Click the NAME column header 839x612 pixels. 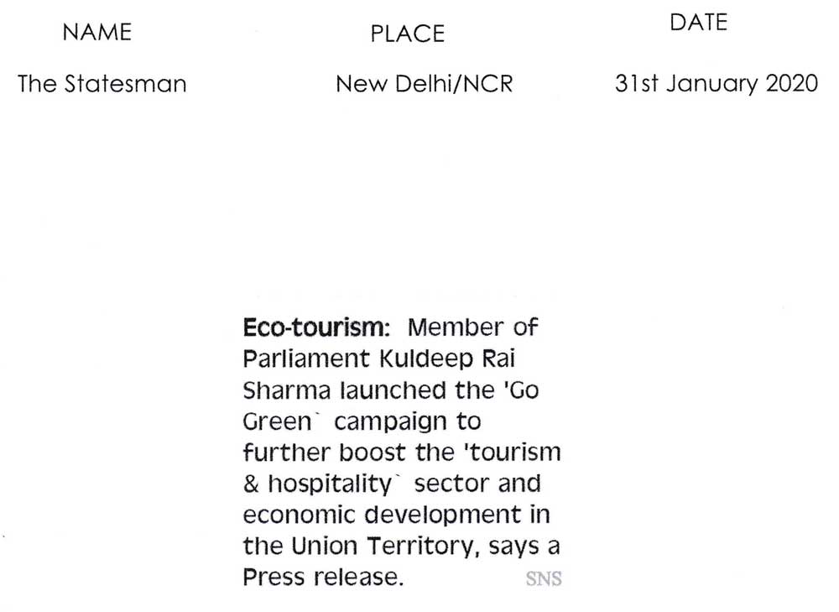[96, 32]
